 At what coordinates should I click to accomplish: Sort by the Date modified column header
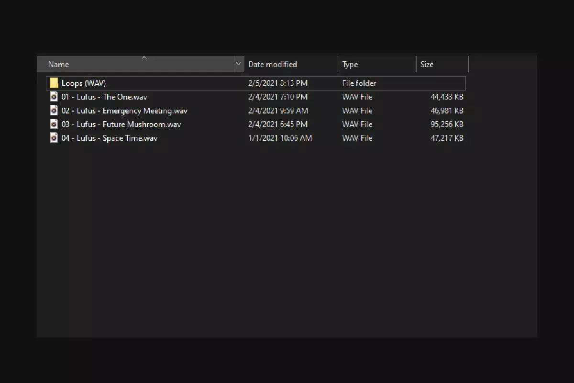[291, 64]
